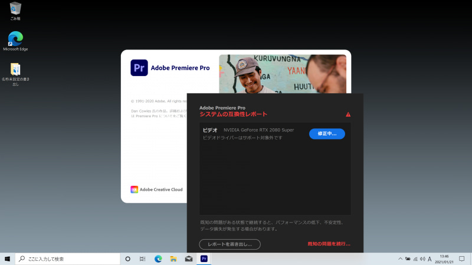Click the Premiere Pro Pr logo on the splash screen
Screen dimensions: 472x265
(x=139, y=68)
